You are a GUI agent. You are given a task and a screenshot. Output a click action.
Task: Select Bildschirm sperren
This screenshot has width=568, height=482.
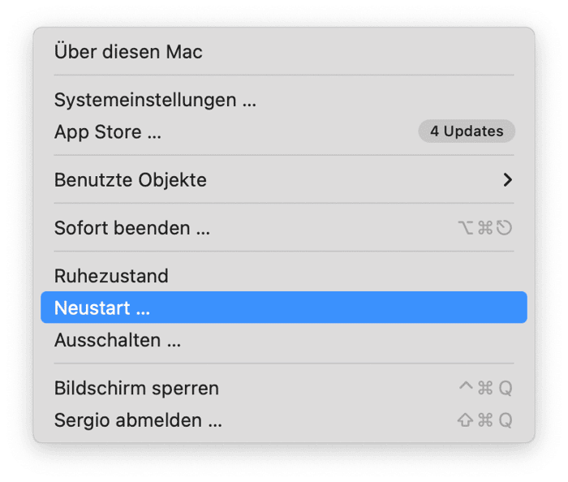(136, 389)
